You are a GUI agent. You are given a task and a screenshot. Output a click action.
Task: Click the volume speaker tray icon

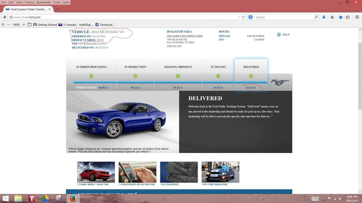click(x=340, y=199)
